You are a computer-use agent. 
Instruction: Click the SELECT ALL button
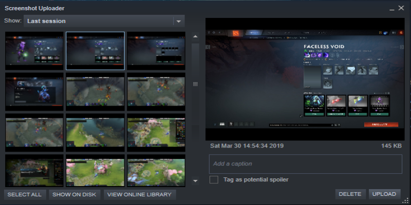pos(25,195)
